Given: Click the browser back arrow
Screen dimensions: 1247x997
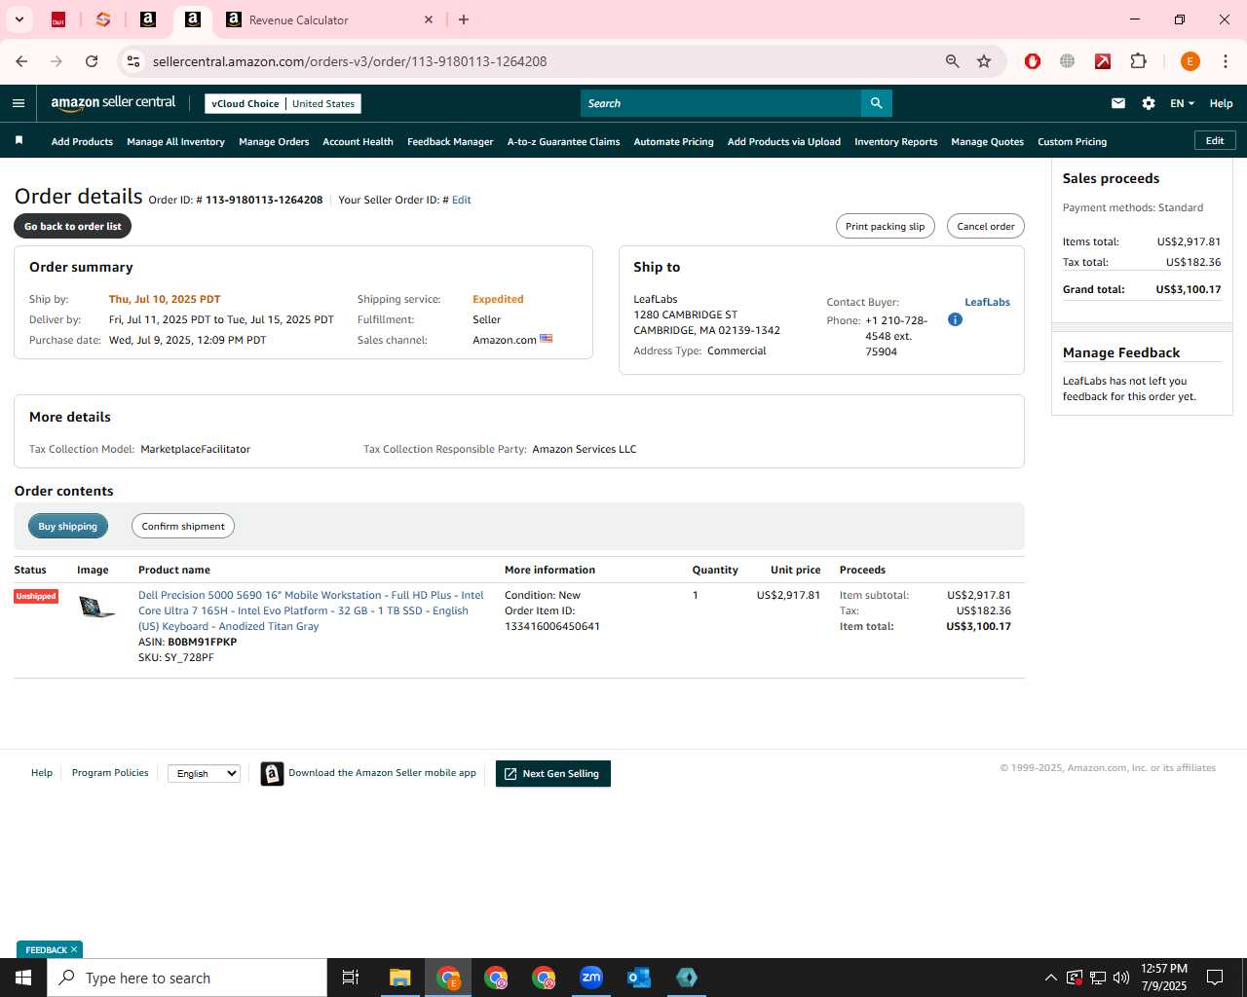Looking at the screenshot, I should 21,61.
